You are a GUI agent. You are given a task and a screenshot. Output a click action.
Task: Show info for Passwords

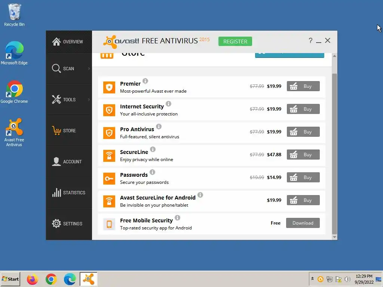tap(153, 172)
